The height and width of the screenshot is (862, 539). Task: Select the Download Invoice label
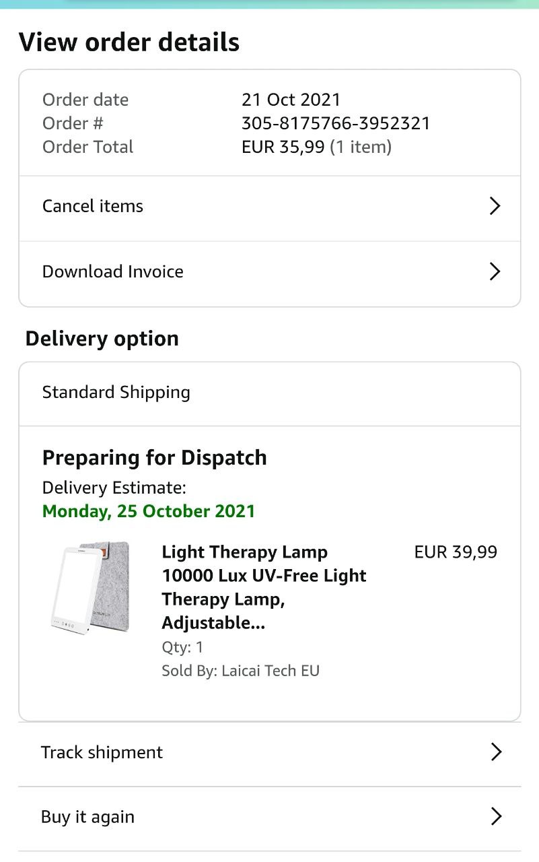tap(113, 271)
